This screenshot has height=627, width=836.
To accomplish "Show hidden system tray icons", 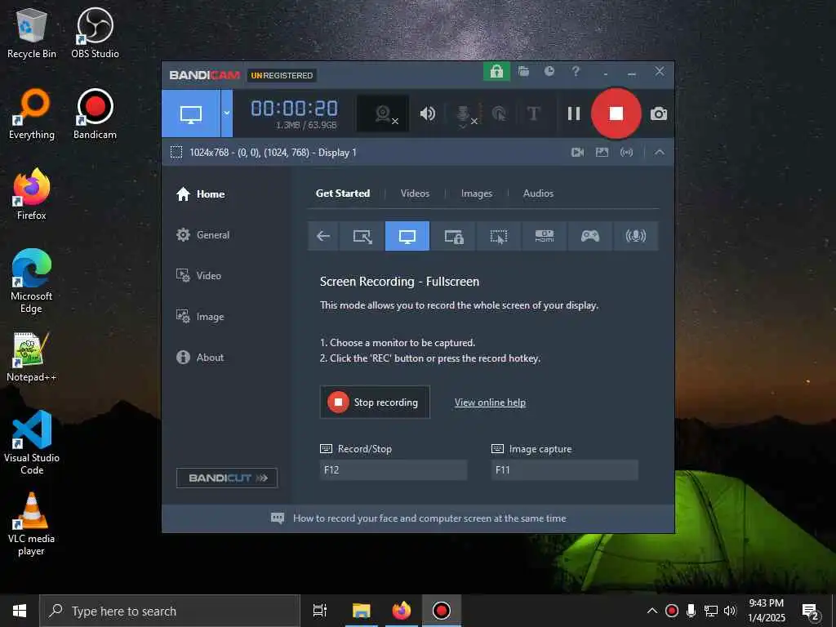I will tap(652, 611).
